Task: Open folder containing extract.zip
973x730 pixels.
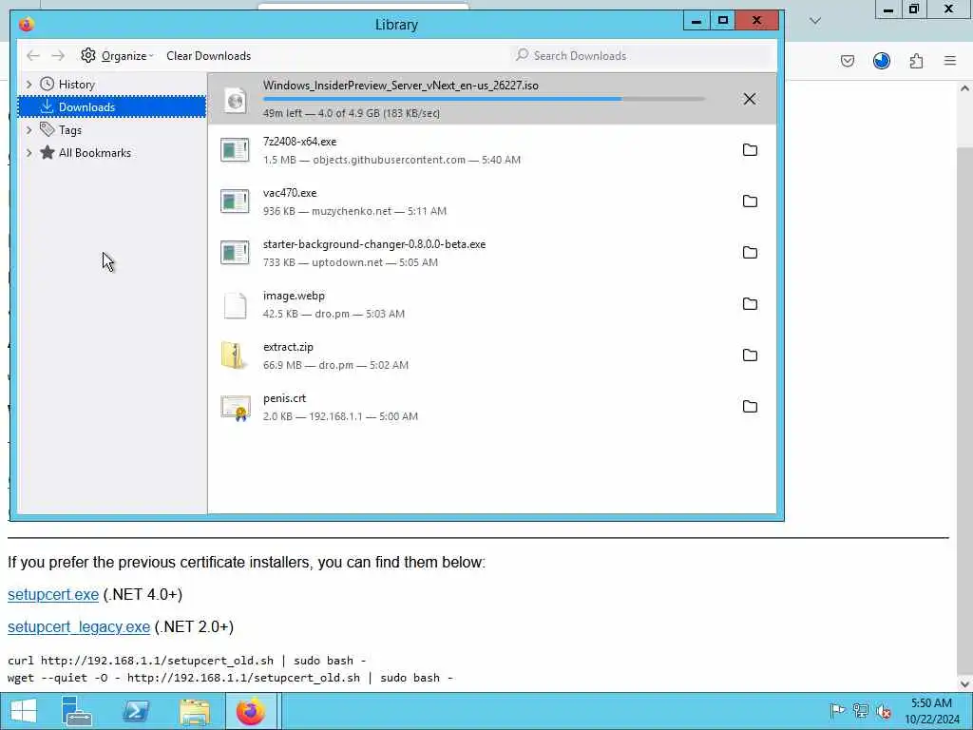Action: click(750, 355)
